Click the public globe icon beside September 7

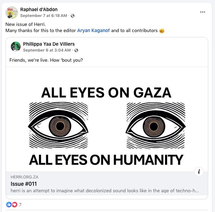[73, 16]
